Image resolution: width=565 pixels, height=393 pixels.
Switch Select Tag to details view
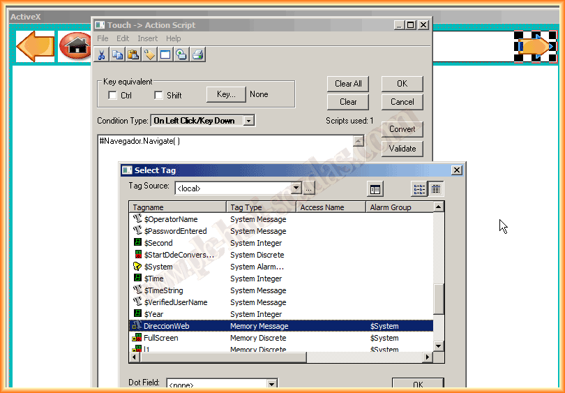[x=435, y=189]
